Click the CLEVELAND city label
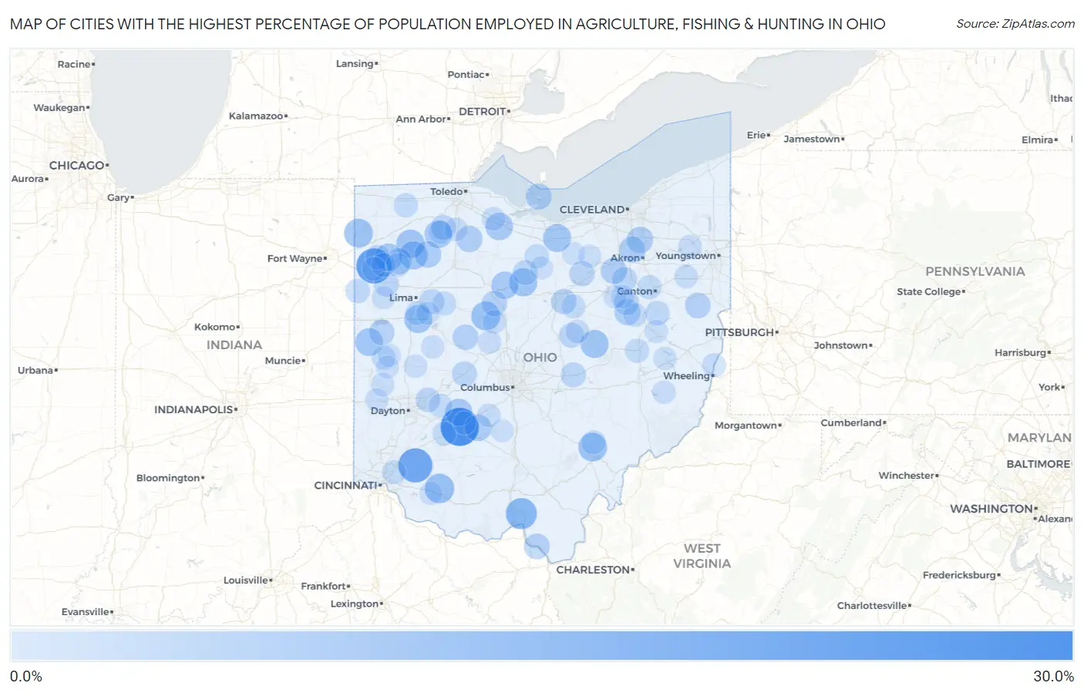 click(x=592, y=210)
